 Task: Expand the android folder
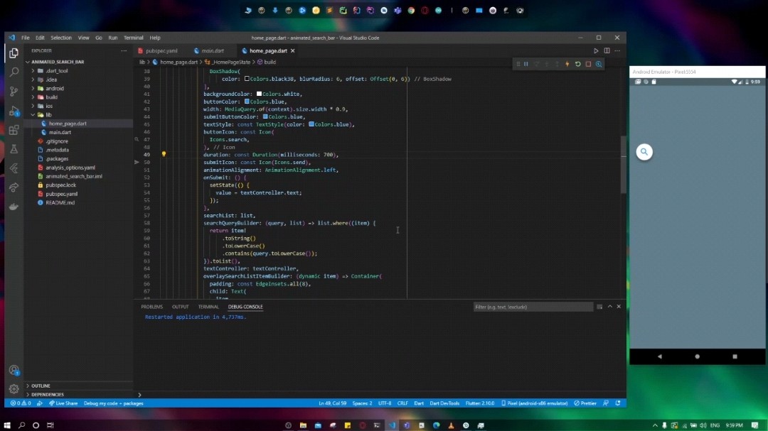click(x=55, y=89)
